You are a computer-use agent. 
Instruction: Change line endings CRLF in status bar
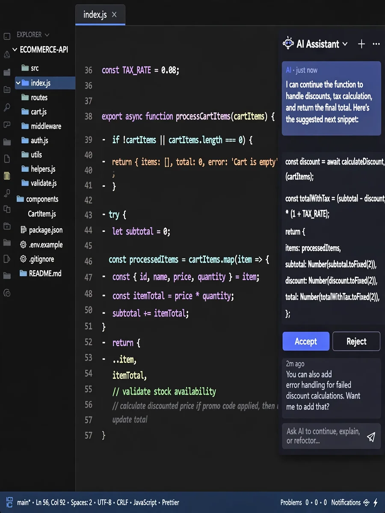(123, 502)
